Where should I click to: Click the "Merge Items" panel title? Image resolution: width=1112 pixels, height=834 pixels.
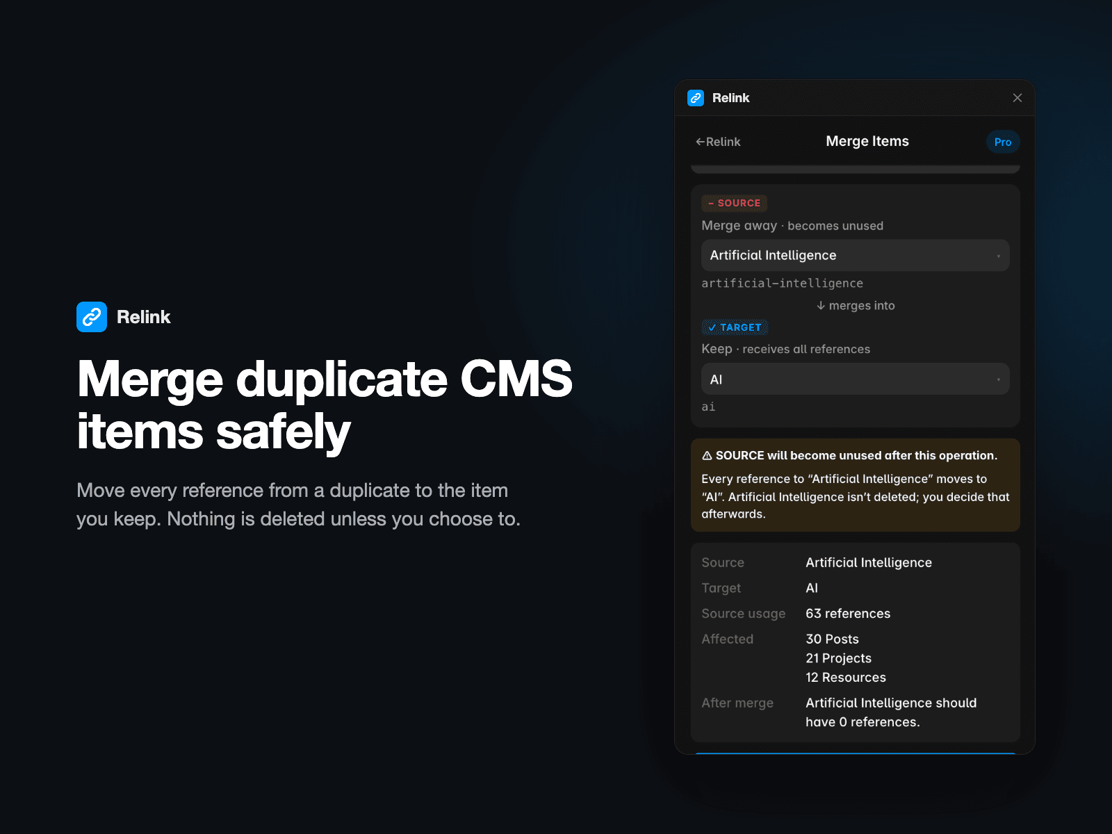(x=867, y=141)
